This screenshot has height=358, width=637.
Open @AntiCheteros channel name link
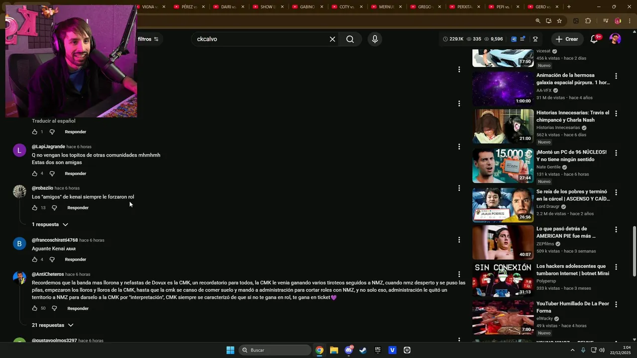(48, 274)
